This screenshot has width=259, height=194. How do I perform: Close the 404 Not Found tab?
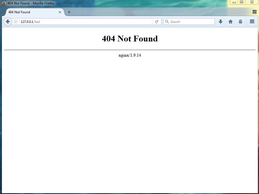[x=60, y=12]
